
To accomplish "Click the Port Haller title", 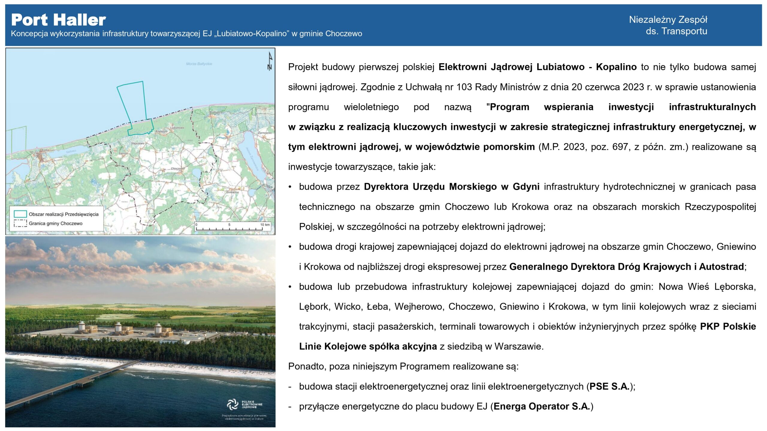I will pos(58,20).
